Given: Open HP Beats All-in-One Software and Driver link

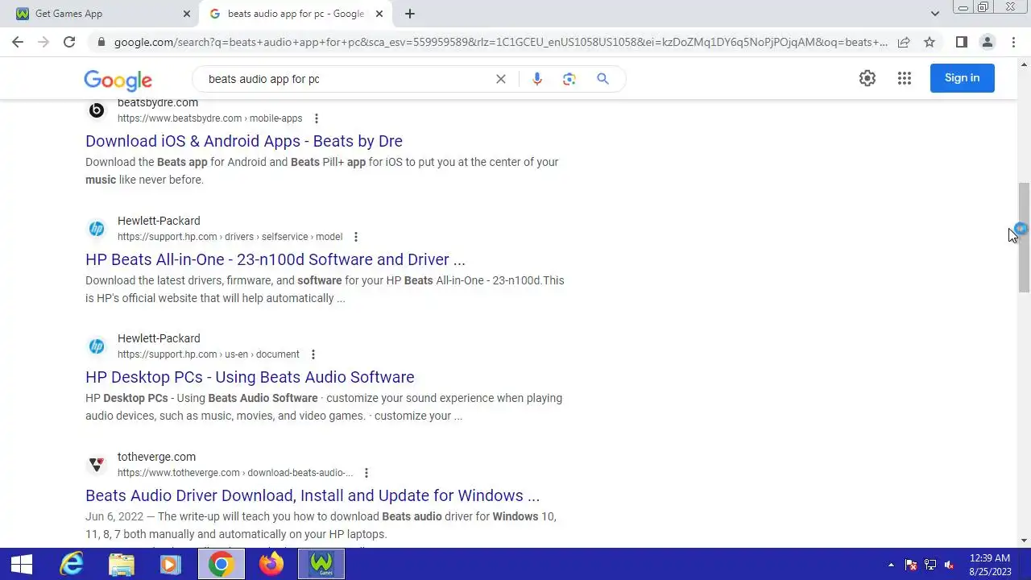Looking at the screenshot, I should pyautogui.click(x=275, y=259).
